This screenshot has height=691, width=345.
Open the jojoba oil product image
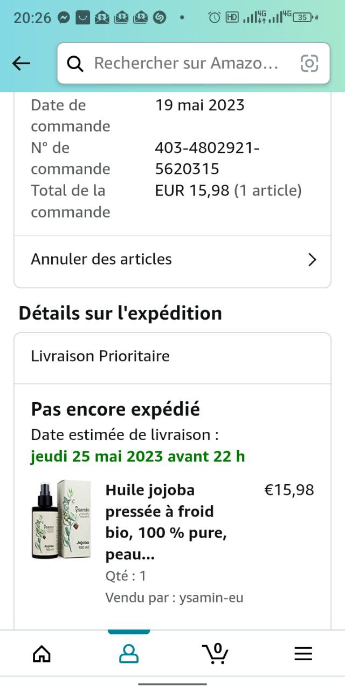(60, 519)
